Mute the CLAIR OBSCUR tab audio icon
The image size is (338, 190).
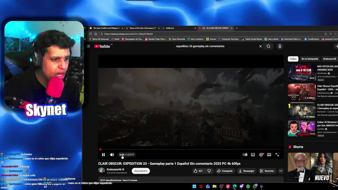point(204,28)
